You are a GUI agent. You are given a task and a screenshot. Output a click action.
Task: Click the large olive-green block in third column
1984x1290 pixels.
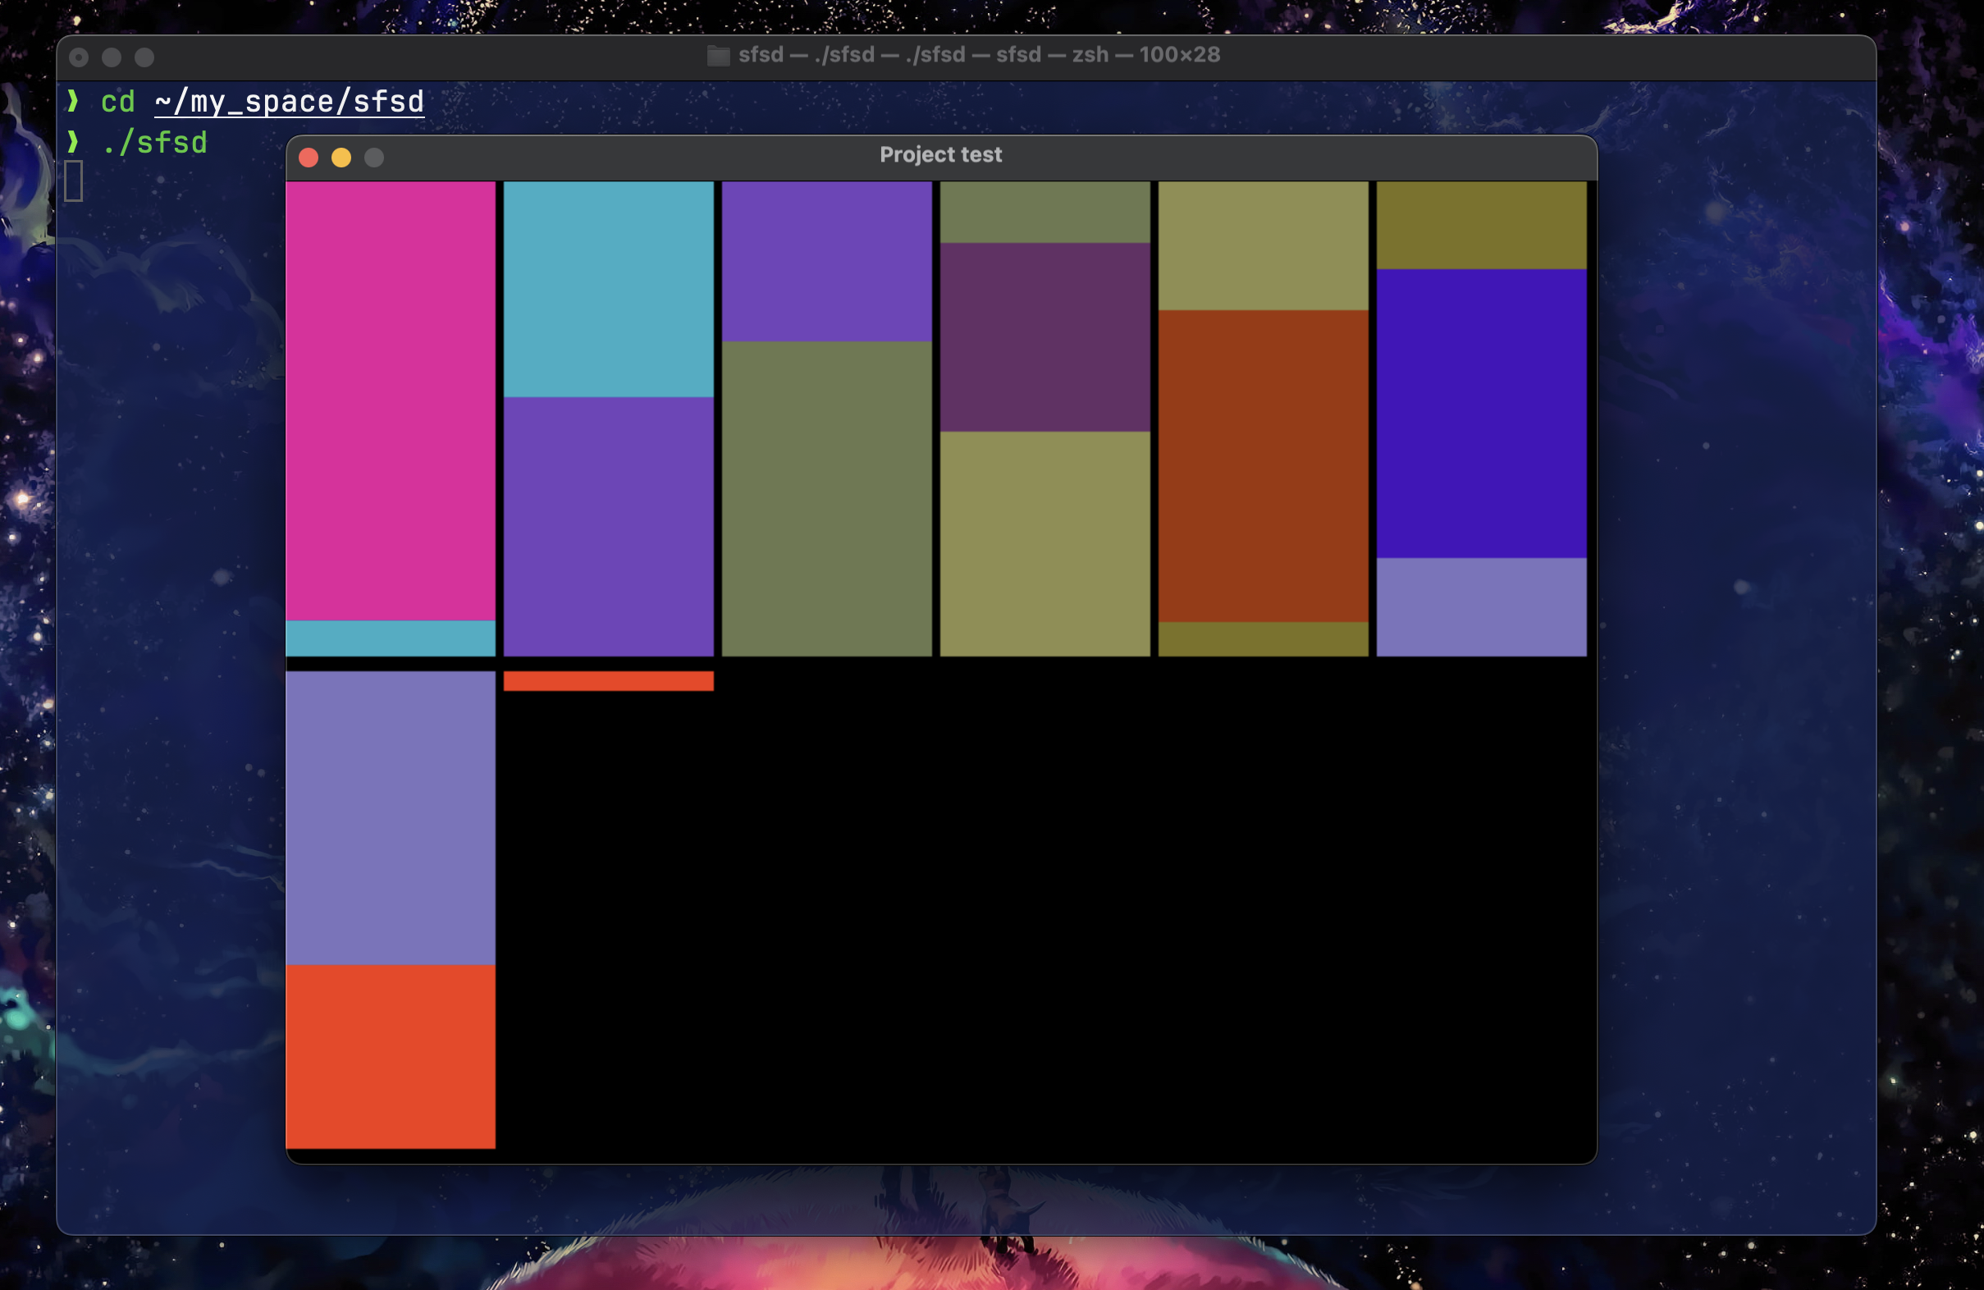825,498
